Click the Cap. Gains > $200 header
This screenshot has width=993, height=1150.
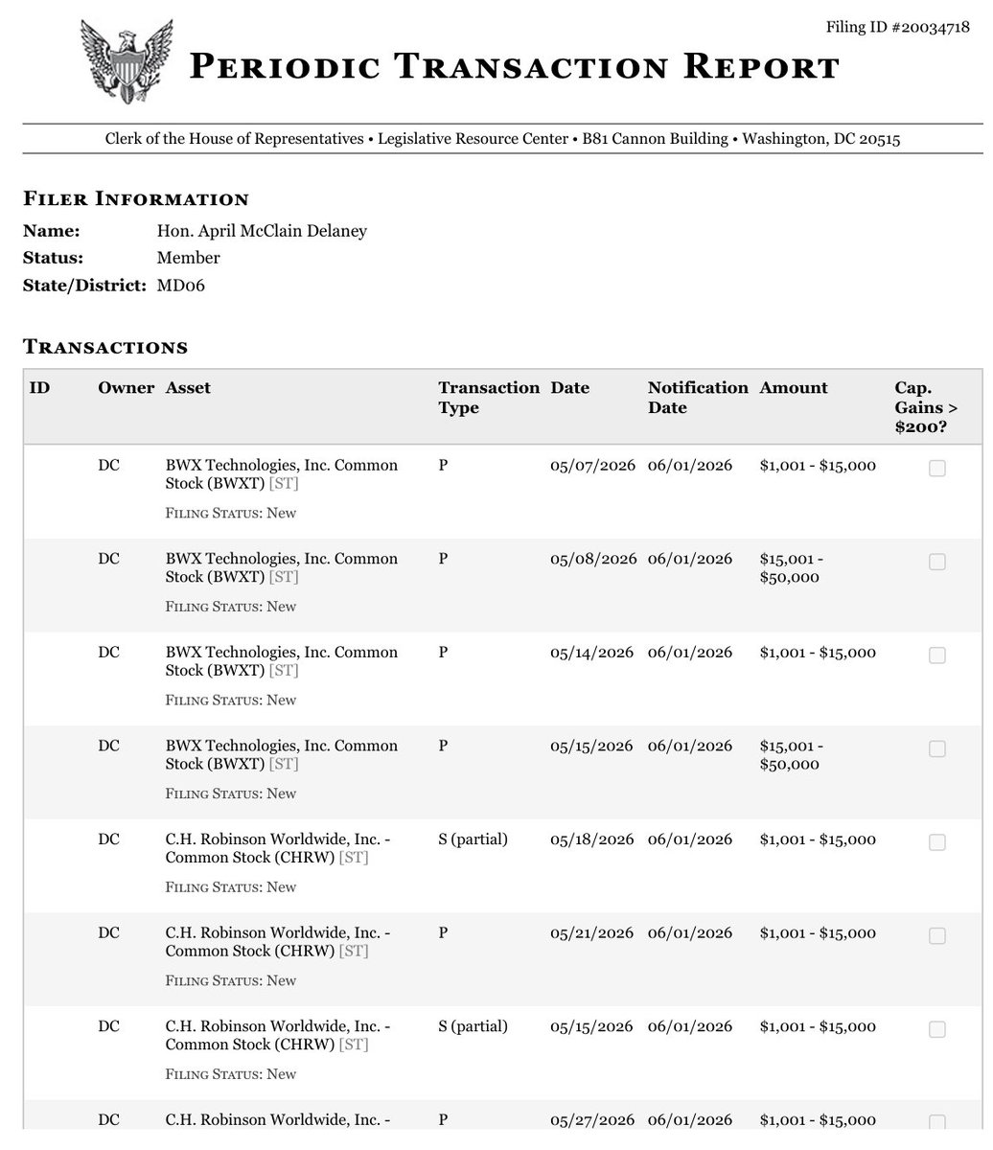(926, 407)
